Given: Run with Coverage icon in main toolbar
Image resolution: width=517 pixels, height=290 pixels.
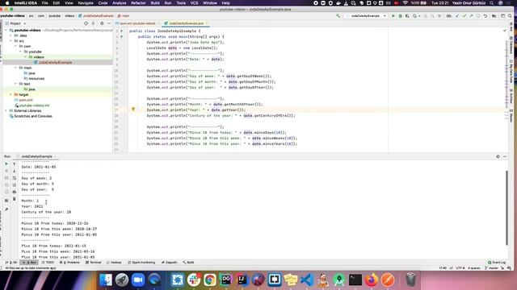Looking at the screenshot, I should tap(407, 16).
